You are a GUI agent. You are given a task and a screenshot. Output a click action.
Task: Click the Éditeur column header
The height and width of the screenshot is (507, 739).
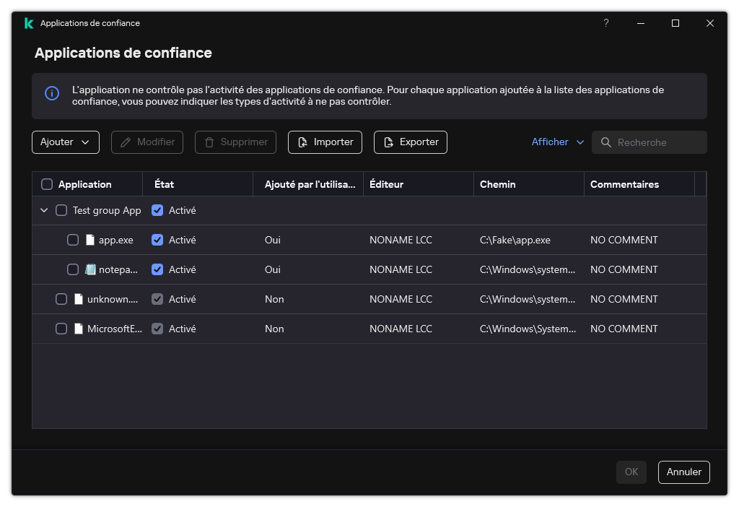pyautogui.click(x=387, y=184)
